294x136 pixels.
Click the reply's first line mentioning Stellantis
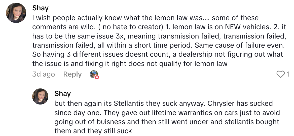point(163,104)
